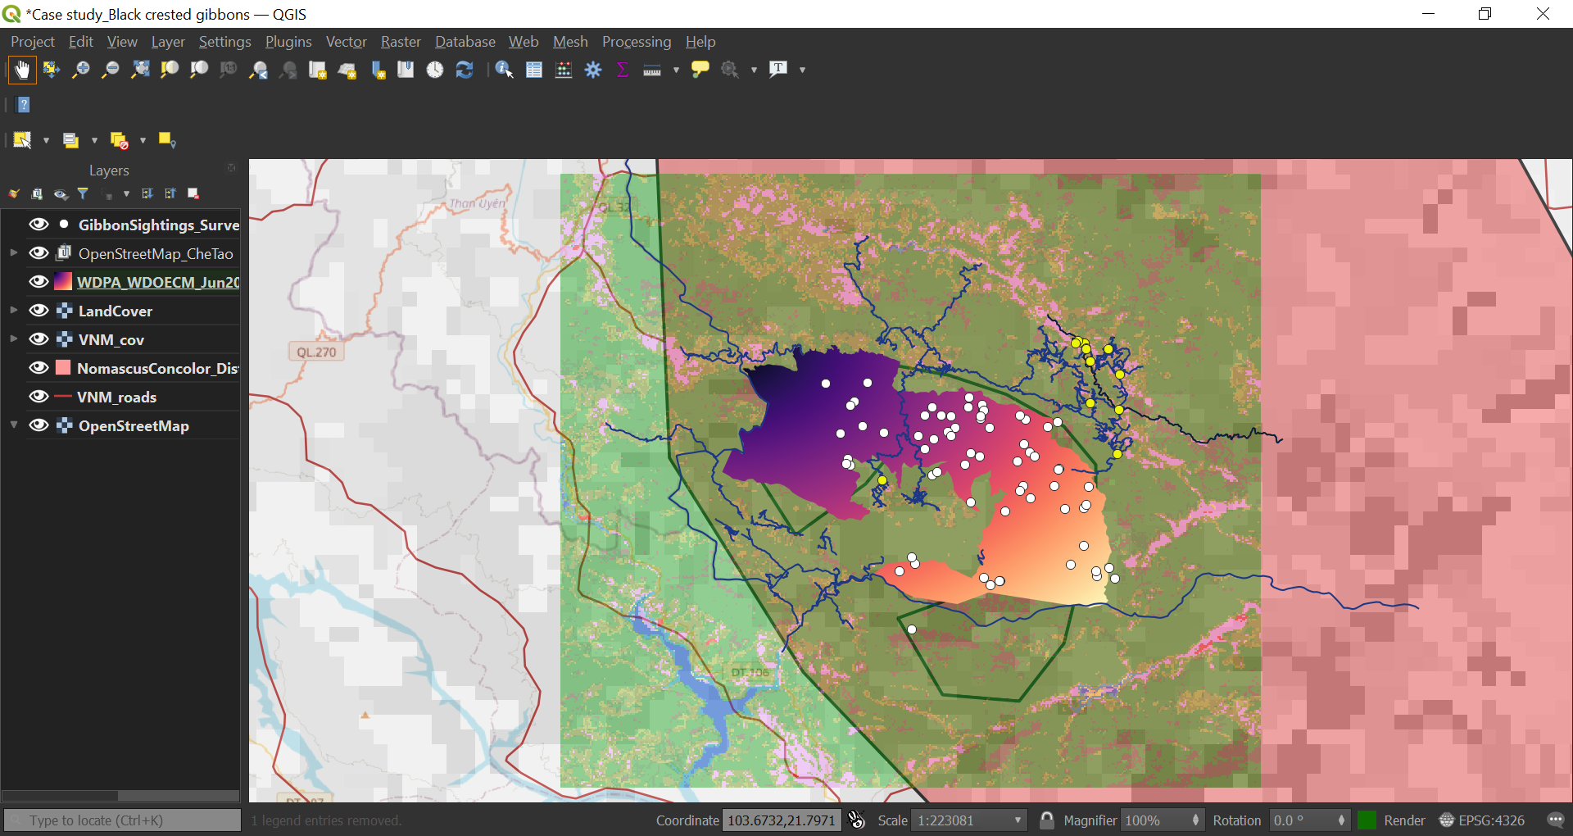This screenshot has height=836, width=1573.
Task: Open the Processing menu
Action: [x=636, y=42]
